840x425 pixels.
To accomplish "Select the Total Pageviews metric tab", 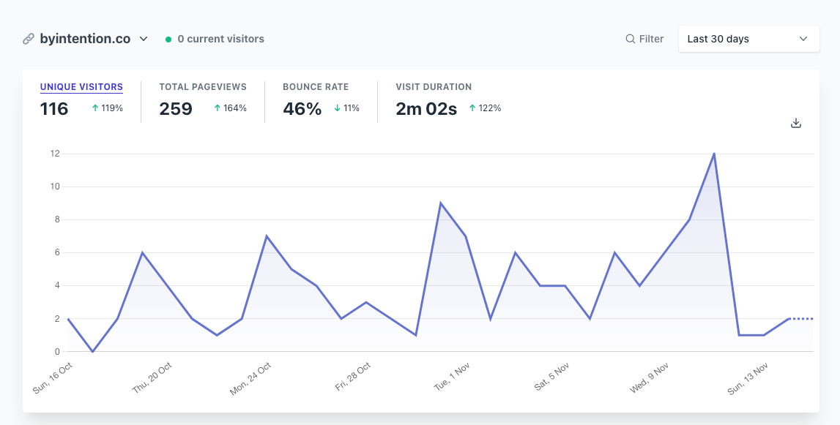I will (203, 87).
